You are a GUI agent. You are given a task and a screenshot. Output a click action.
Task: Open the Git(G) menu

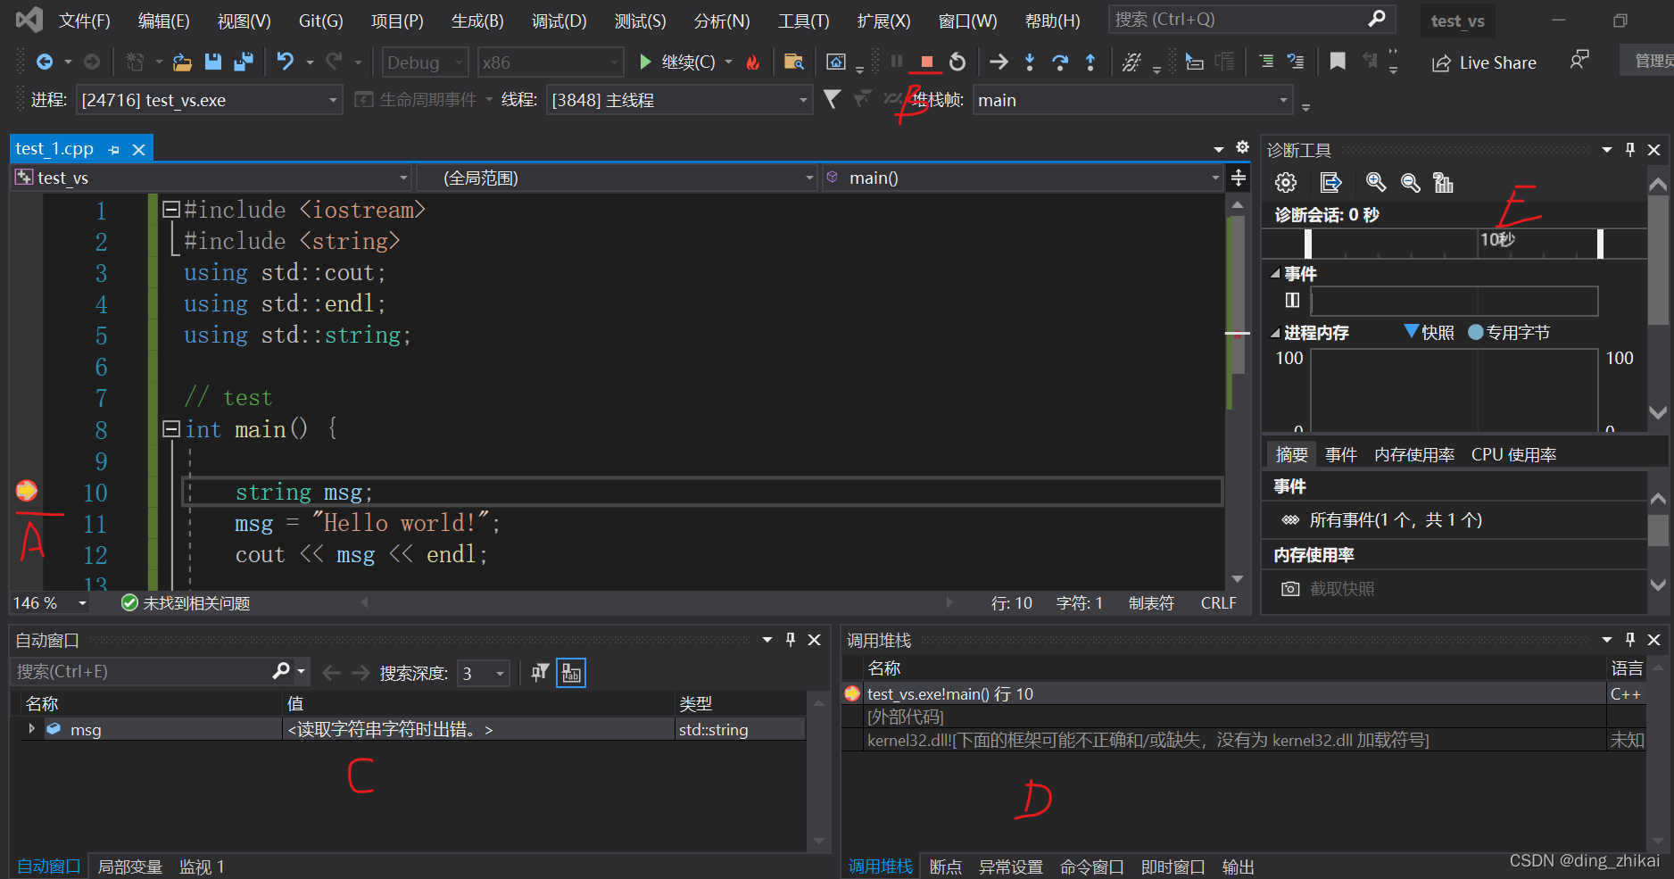320,21
